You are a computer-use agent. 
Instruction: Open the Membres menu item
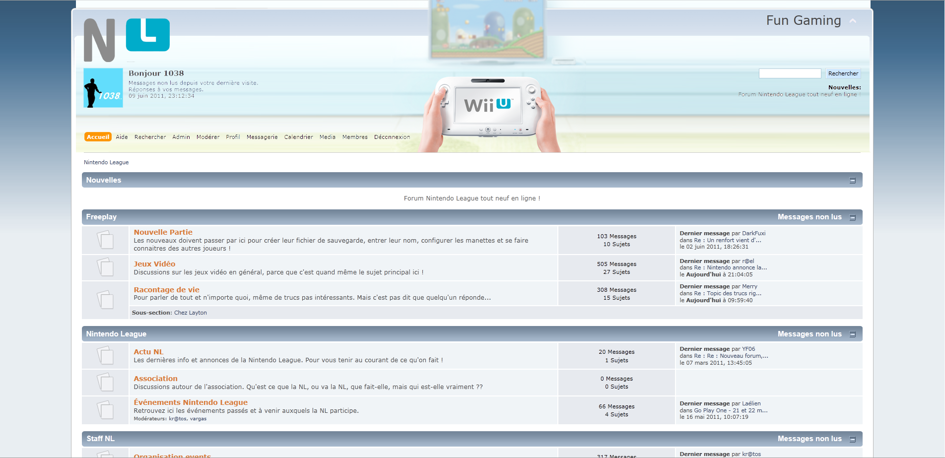[x=355, y=137]
